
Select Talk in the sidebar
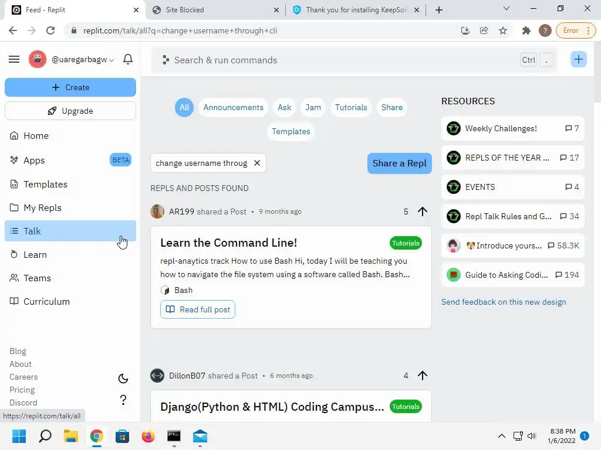[x=70, y=231]
